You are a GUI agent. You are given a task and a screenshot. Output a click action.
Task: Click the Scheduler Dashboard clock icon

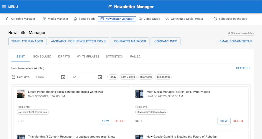click(x=215, y=19)
